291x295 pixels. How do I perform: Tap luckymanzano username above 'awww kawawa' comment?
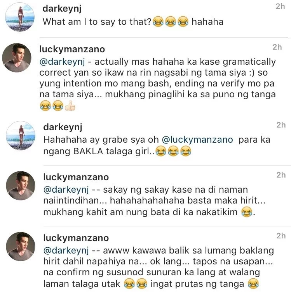click(x=76, y=238)
